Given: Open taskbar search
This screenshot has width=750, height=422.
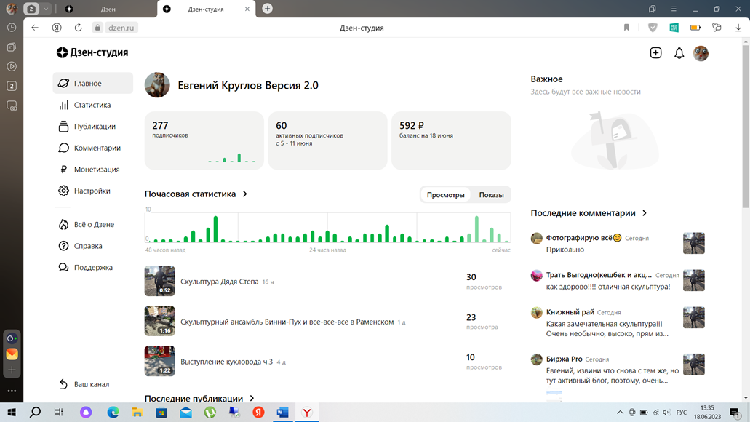Looking at the screenshot, I should click(x=35, y=412).
